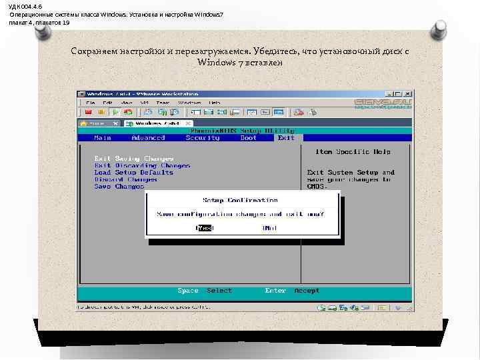Open the Snapshot Manager toolbar icon
480x360 pixels.
[x=175, y=112]
